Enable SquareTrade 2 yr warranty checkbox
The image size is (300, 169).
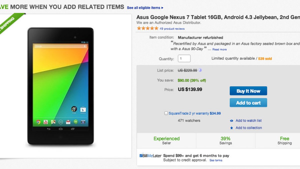point(166,113)
